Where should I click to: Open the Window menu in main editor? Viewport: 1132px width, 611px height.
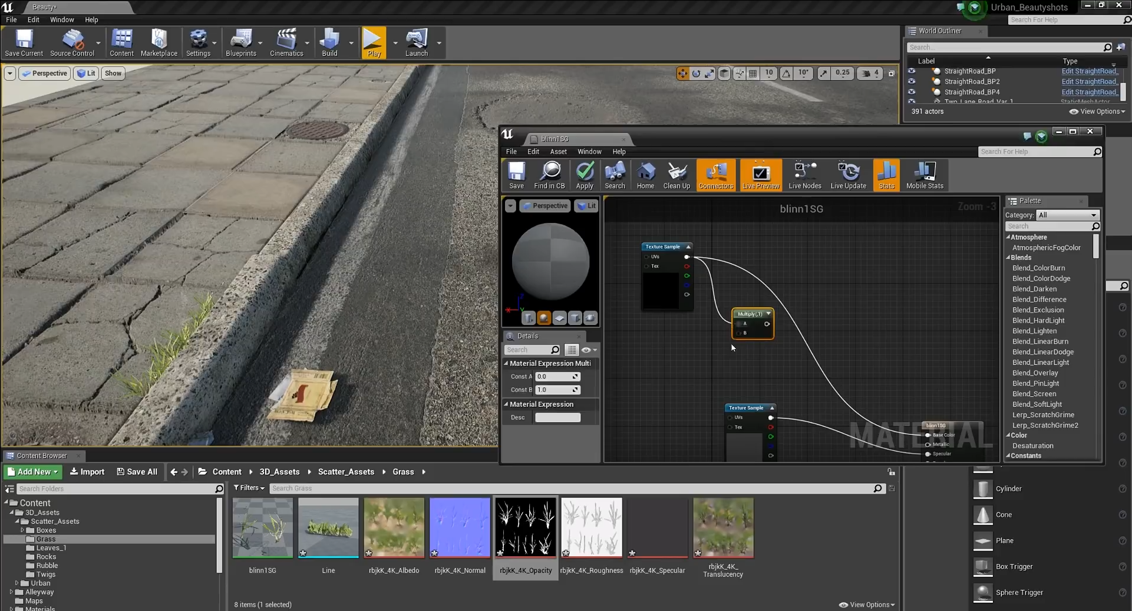(62, 19)
